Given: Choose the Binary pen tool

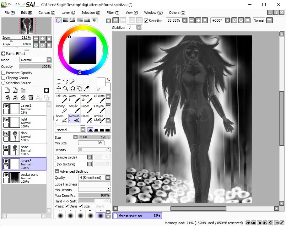Looking at the screenshot, I should pyautogui.click(x=62, y=109).
